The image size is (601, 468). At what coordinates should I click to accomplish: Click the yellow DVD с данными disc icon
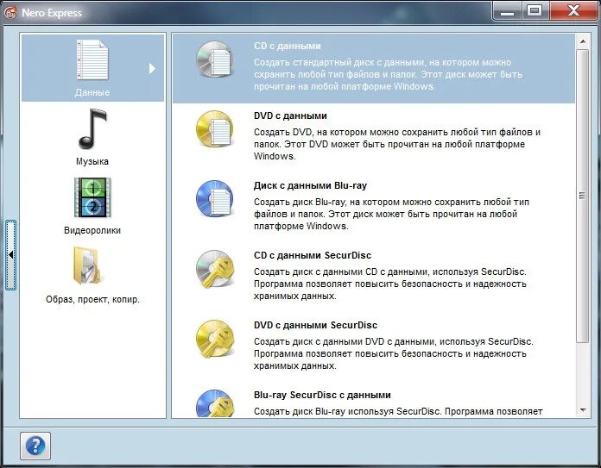click(x=215, y=129)
